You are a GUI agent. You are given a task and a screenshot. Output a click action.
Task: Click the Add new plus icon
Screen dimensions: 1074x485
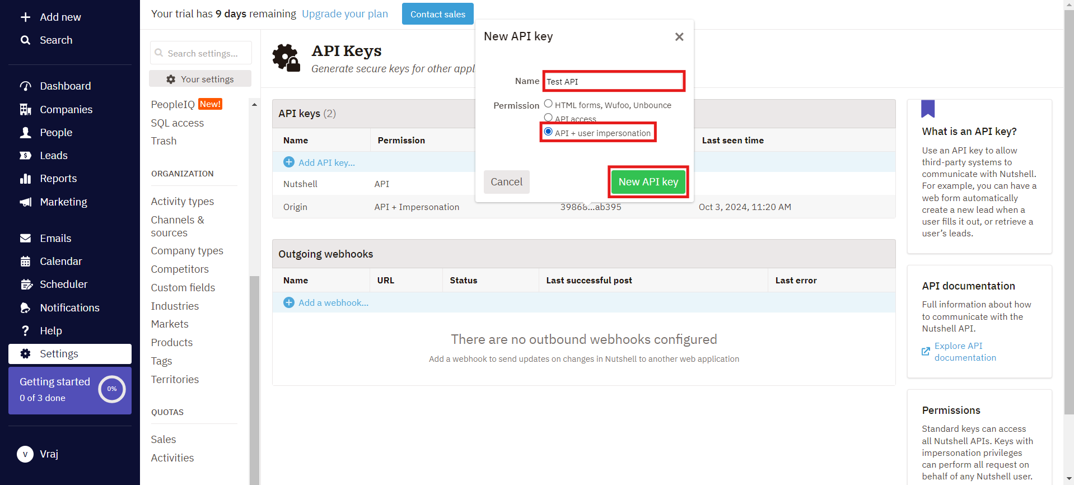[x=25, y=17]
